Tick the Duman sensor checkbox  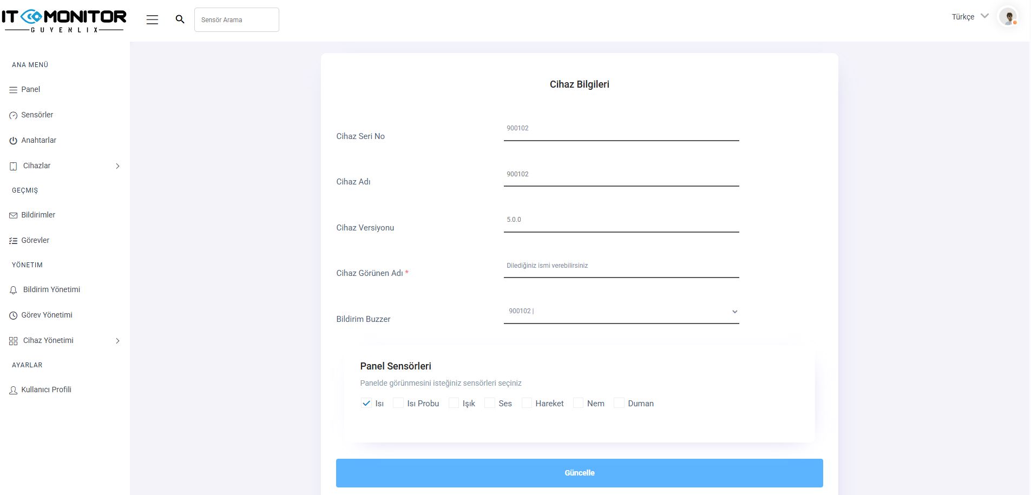click(619, 404)
